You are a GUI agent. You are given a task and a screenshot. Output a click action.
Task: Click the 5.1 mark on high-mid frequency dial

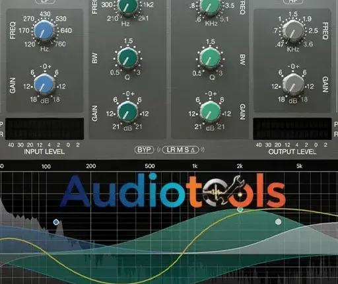point(224,19)
